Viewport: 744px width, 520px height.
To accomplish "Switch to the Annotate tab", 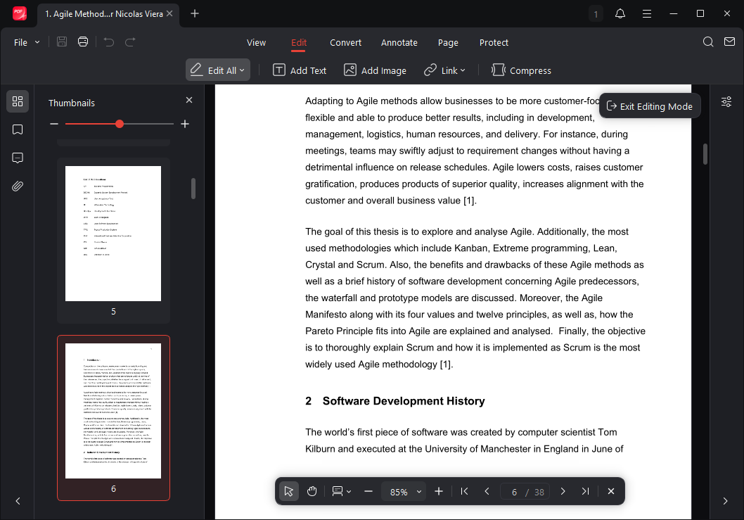I will pyautogui.click(x=399, y=42).
